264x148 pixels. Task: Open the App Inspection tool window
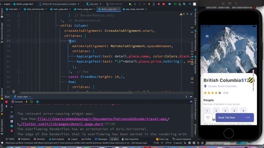(x=130, y=139)
